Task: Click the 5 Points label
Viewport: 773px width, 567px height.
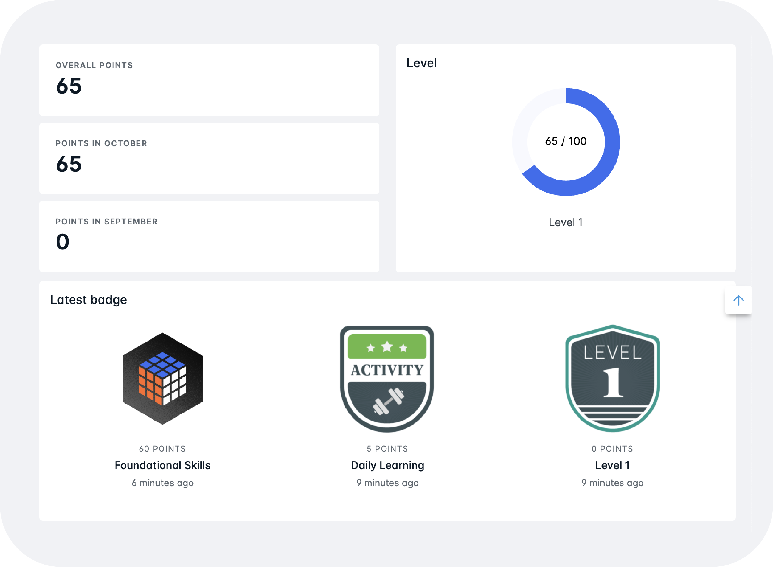Action: (387, 448)
